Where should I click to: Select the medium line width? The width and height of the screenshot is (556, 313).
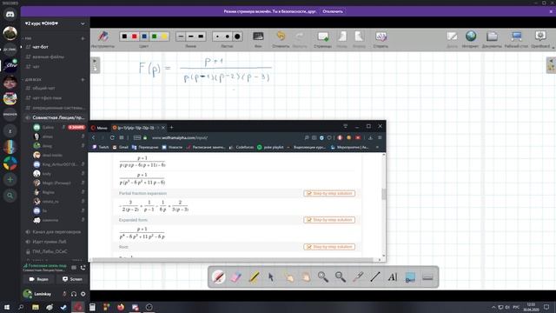[x=191, y=37]
